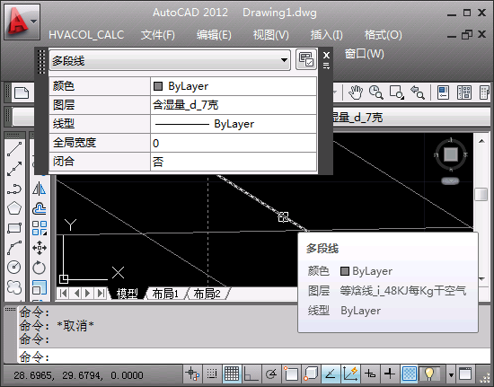Switch to the 布局2 tab
This screenshot has height=387, width=494.
[207, 294]
